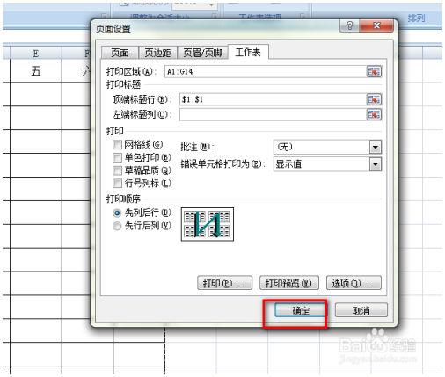
Task: Click the 打印预览 button
Action: point(288,283)
